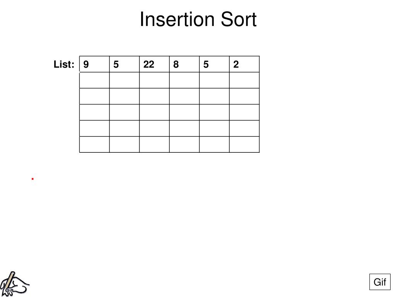Viewport: 396px width, 297px height.
Task: Click the List: label
Action: (64, 64)
